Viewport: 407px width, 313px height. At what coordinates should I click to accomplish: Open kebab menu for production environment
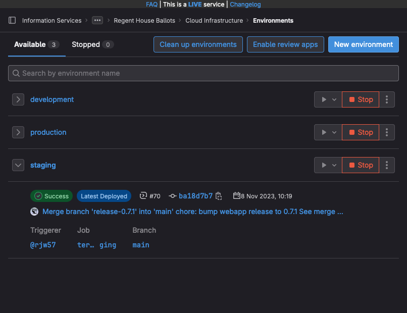(387, 132)
